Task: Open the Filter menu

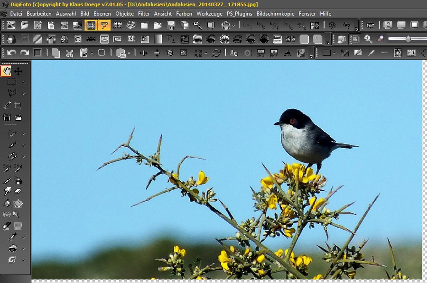Action: [144, 14]
